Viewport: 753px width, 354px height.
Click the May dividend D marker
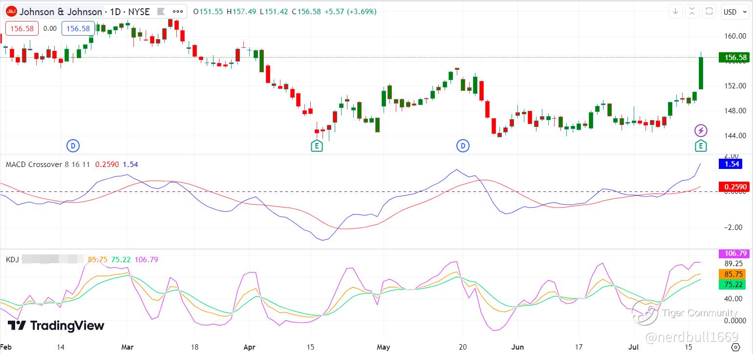point(462,145)
